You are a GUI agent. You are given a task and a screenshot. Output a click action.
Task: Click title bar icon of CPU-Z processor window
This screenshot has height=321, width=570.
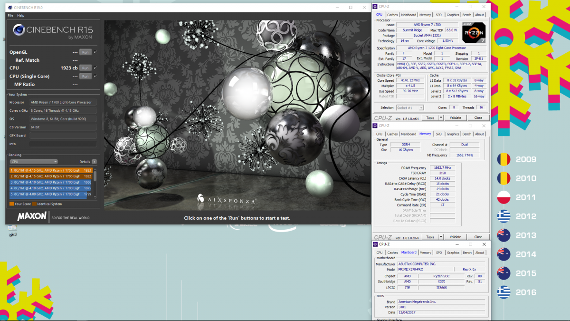tap(375, 7)
